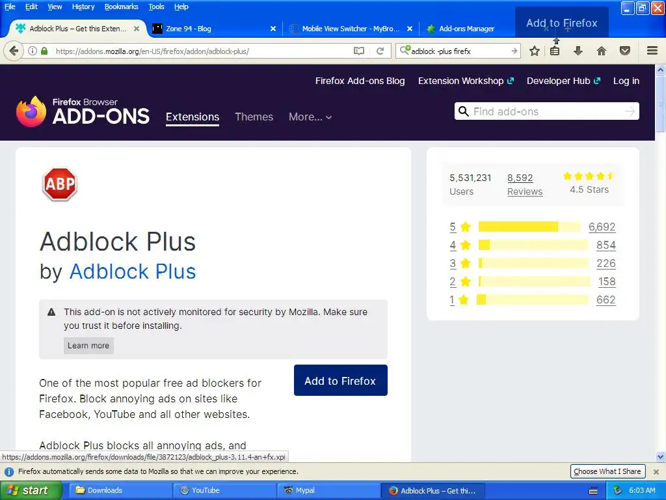Open the Edit menu

pos(31,7)
